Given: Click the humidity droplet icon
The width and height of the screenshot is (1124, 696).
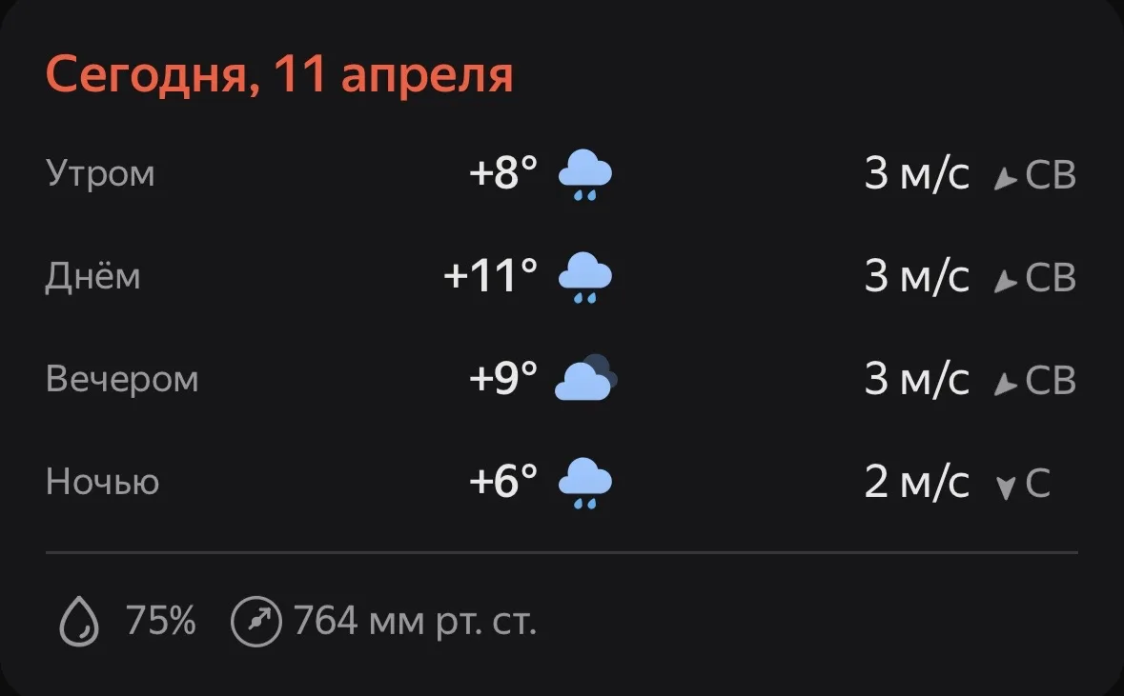Looking at the screenshot, I should pos(79,623).
